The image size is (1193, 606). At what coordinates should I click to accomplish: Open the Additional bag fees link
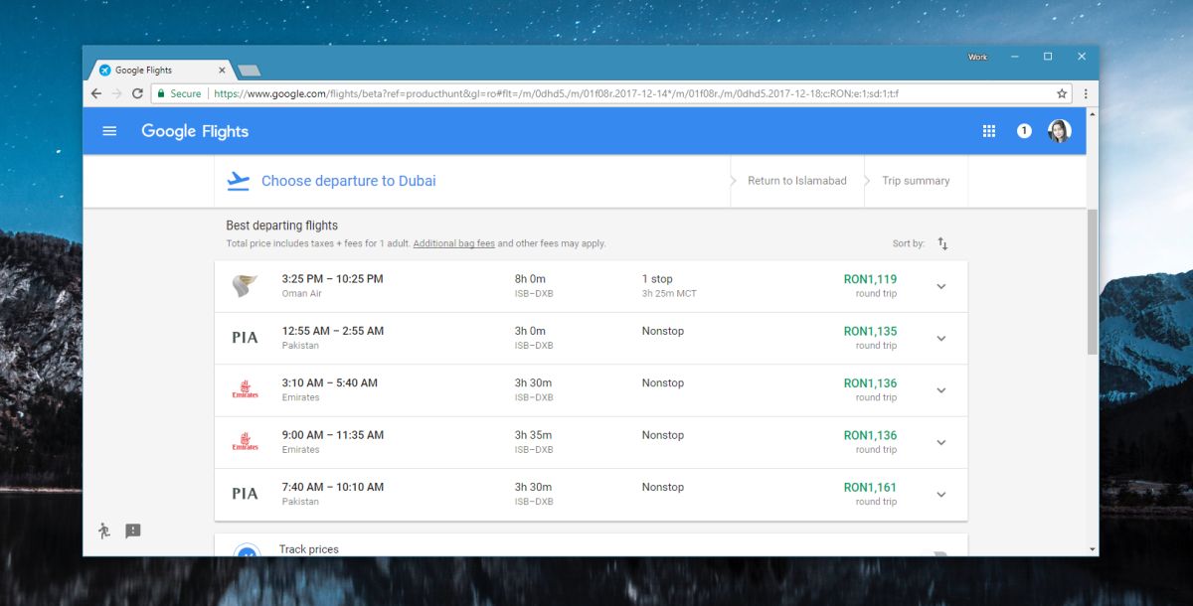(x=453, y=243)
